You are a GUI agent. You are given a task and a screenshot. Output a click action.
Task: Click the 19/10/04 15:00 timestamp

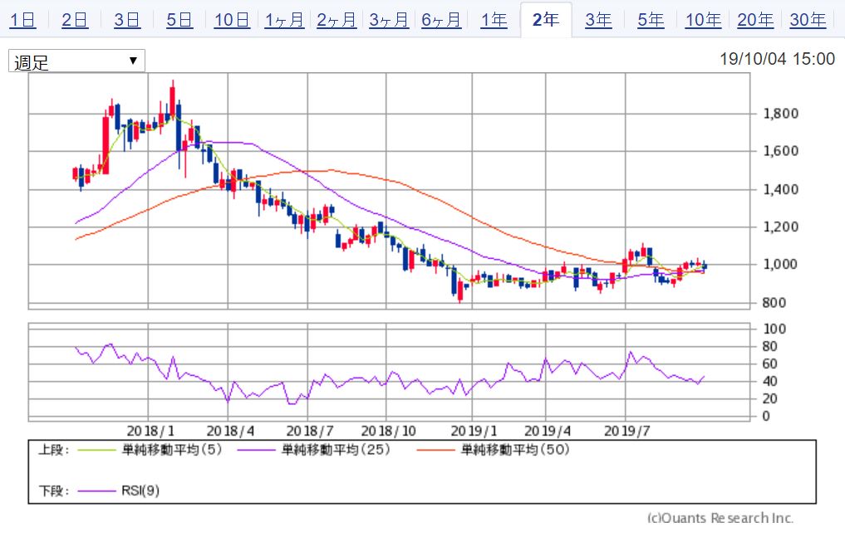click(777, 59)
